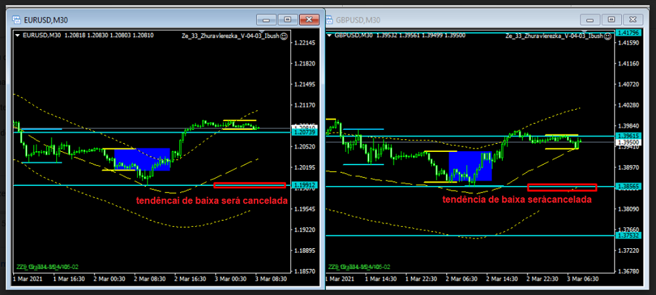Click the 2 Mar 00:30 time label
The width and height of the screenshot is (656, 295).
(108, 279)
